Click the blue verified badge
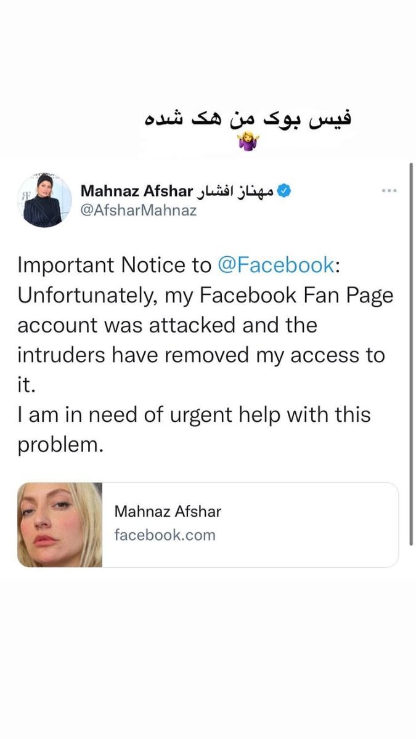The image size is (416, 739). [x=283, y=191]
